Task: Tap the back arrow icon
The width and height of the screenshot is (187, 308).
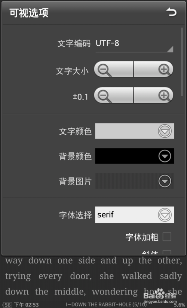Action: [171, 12]
